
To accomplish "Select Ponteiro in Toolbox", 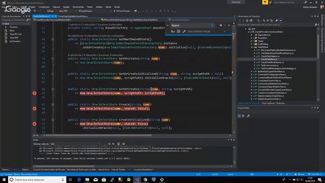I will [14, 27].
